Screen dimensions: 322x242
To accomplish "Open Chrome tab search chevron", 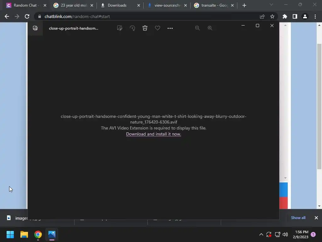I will click(x=271, y=4).
